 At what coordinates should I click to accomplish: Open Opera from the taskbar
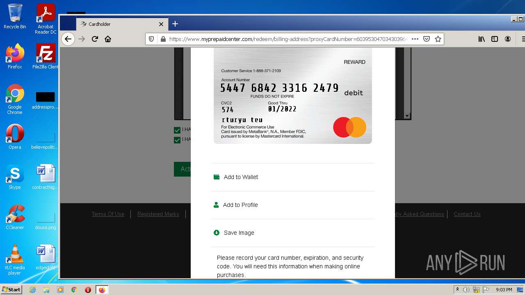click(x=88, y=290)
